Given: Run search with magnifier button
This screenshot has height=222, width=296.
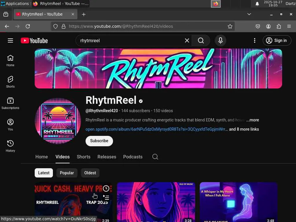Looking at the screenshot, I should (201, 40).
